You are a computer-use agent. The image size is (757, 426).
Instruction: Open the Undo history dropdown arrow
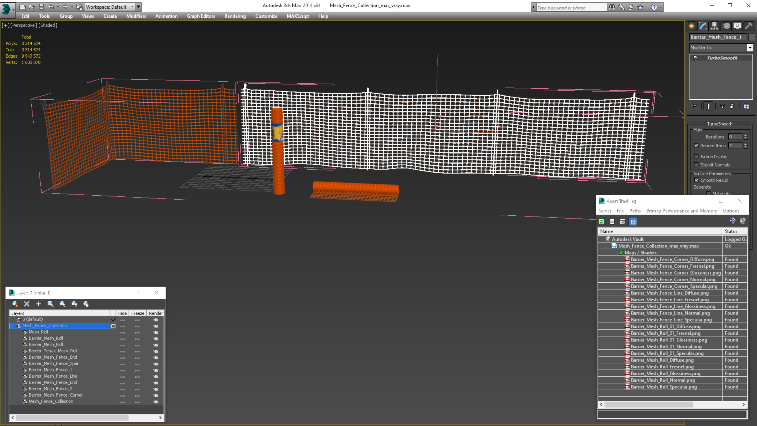pyautogui.click(x=58, y=7)
